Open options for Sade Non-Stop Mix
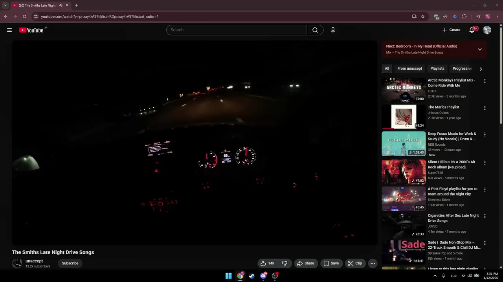Image resolution: width=503 pixels, height=282 pixels. pyautogui.click(x=485, y=243)
